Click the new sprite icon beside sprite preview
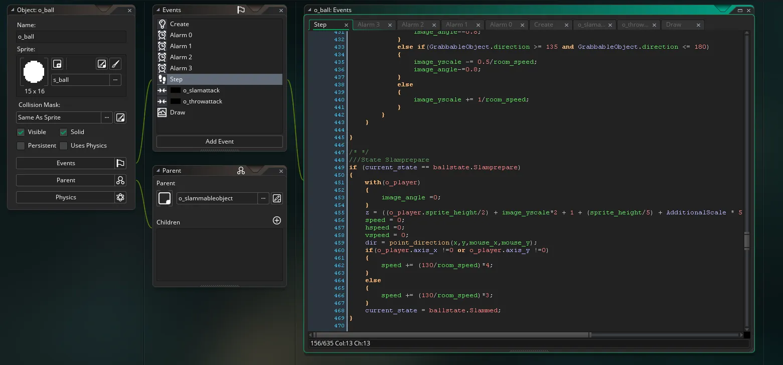The image size is (783, 365). click(57, 64)
